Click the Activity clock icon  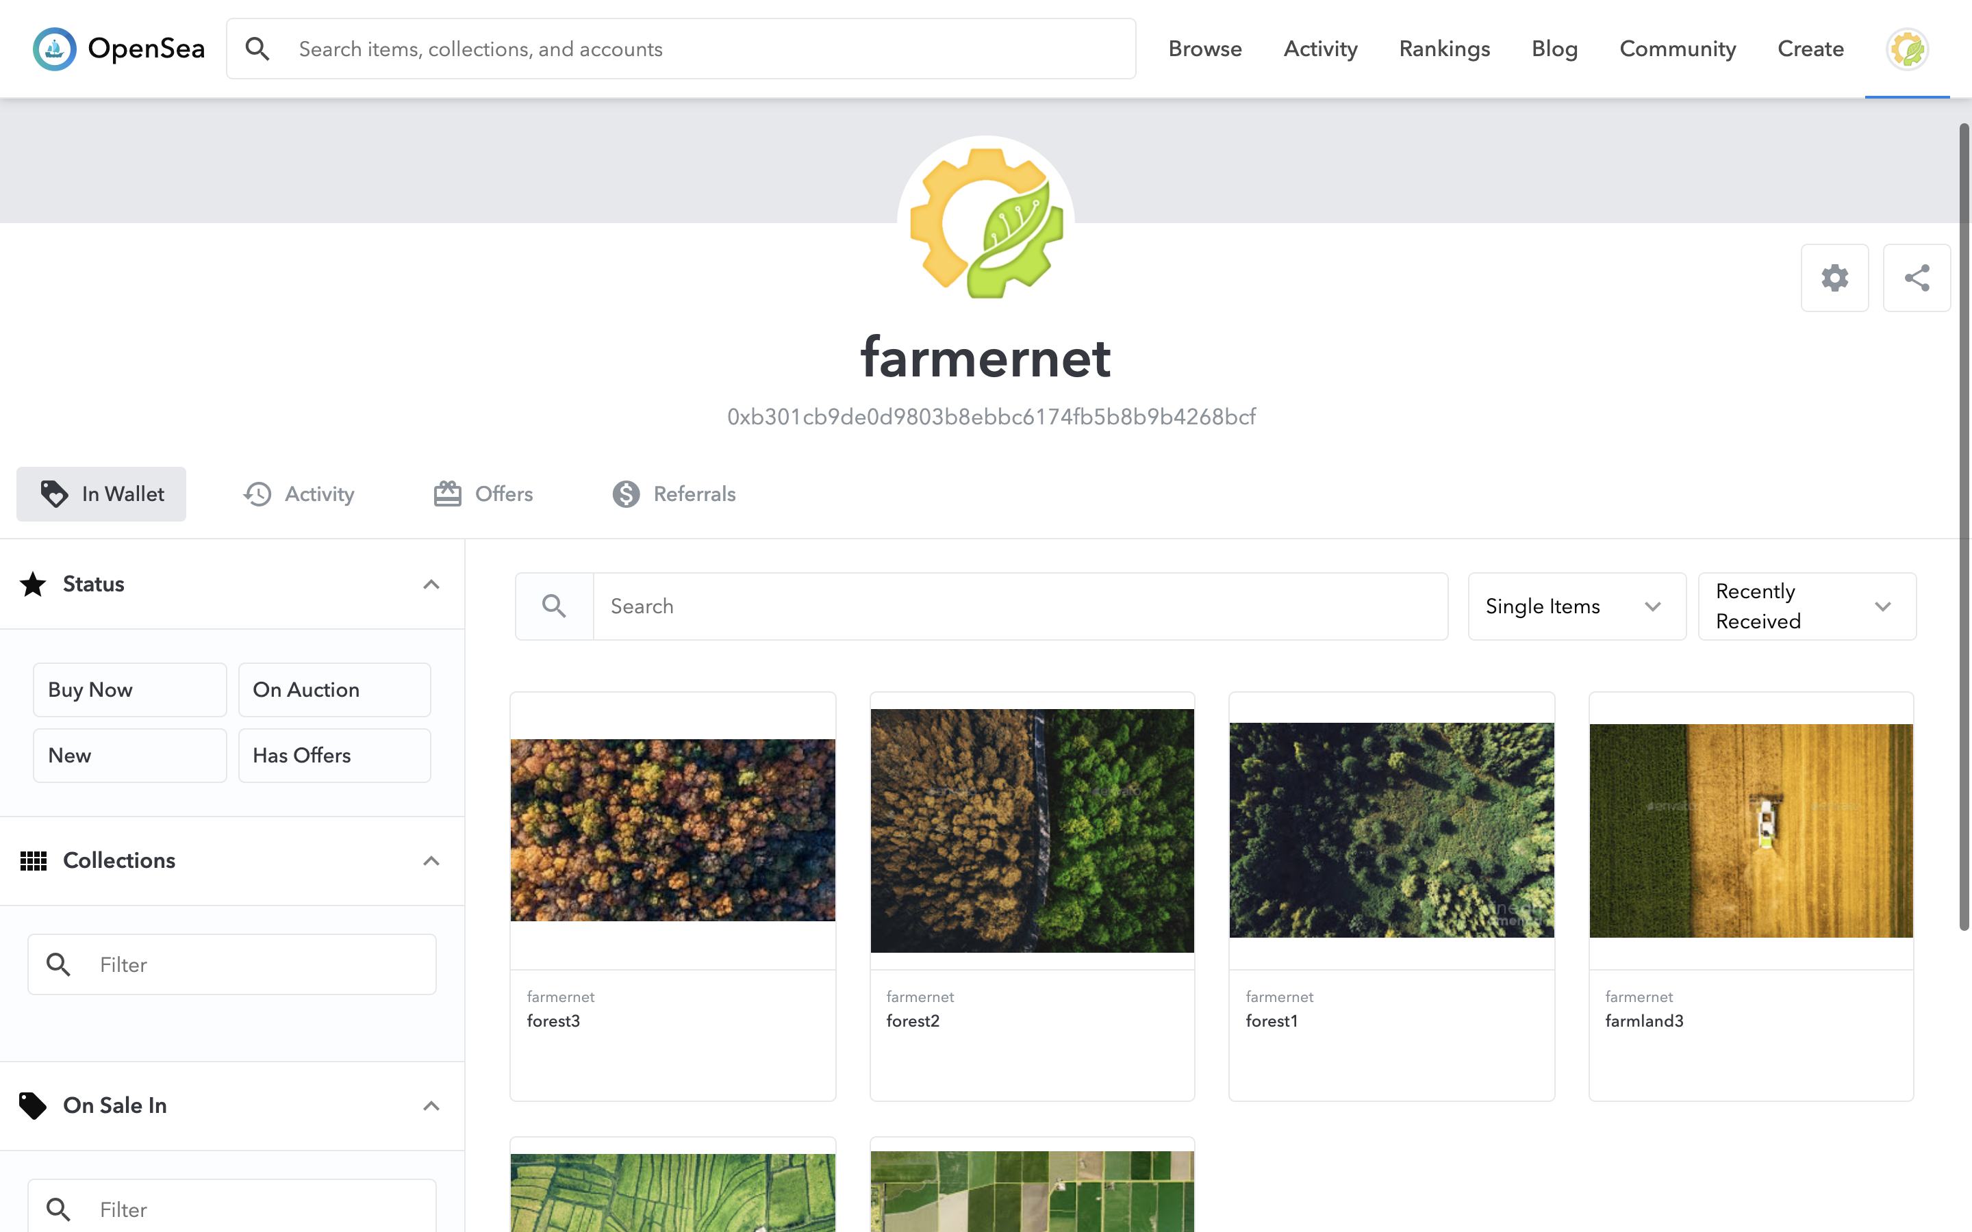click(257, 494)
